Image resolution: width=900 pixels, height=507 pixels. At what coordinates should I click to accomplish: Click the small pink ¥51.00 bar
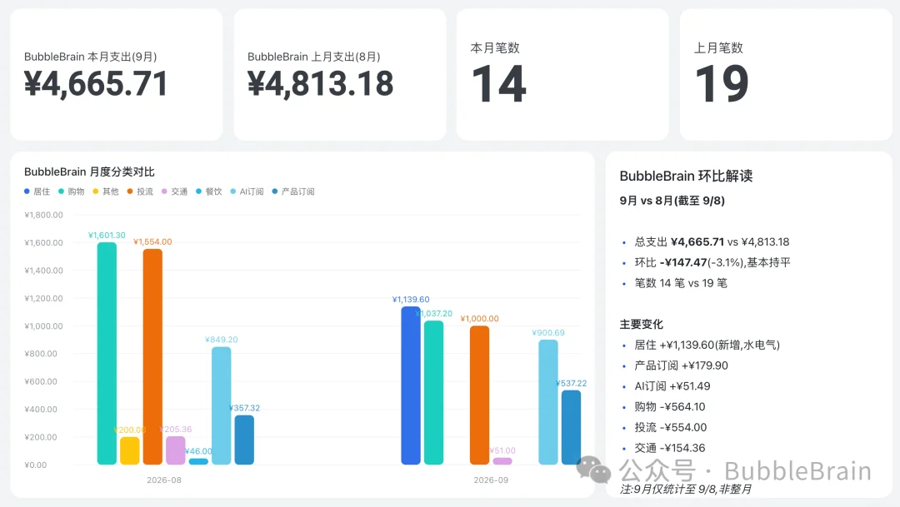(x=502, y=461)
